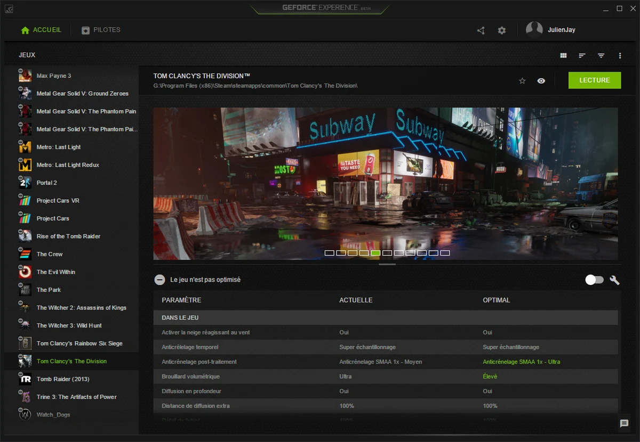Screen dimensions: 640x442
Task: Click the active green carousel indicator
Action: coord(375,253)
